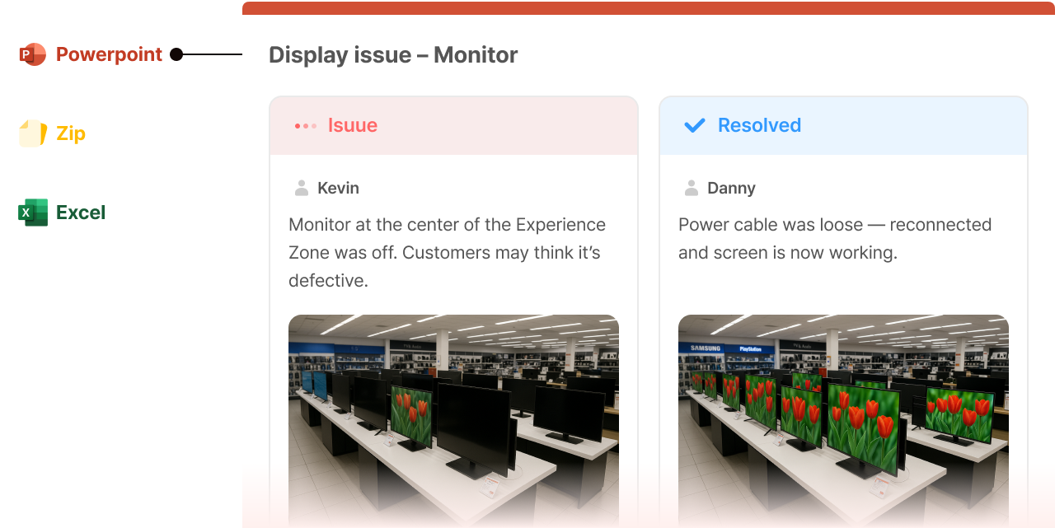Open the Resolved photo with working monitors
Image resolution: width=1055 pixels, height=528 pixels.
(x=843, y=421)
